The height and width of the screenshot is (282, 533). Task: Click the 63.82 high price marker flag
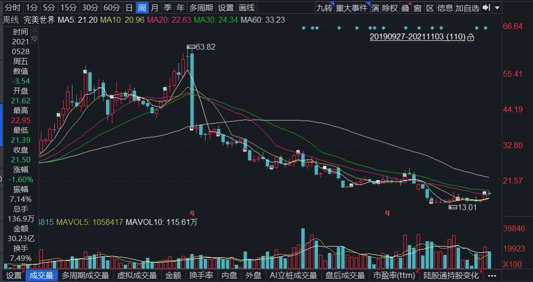191,47
